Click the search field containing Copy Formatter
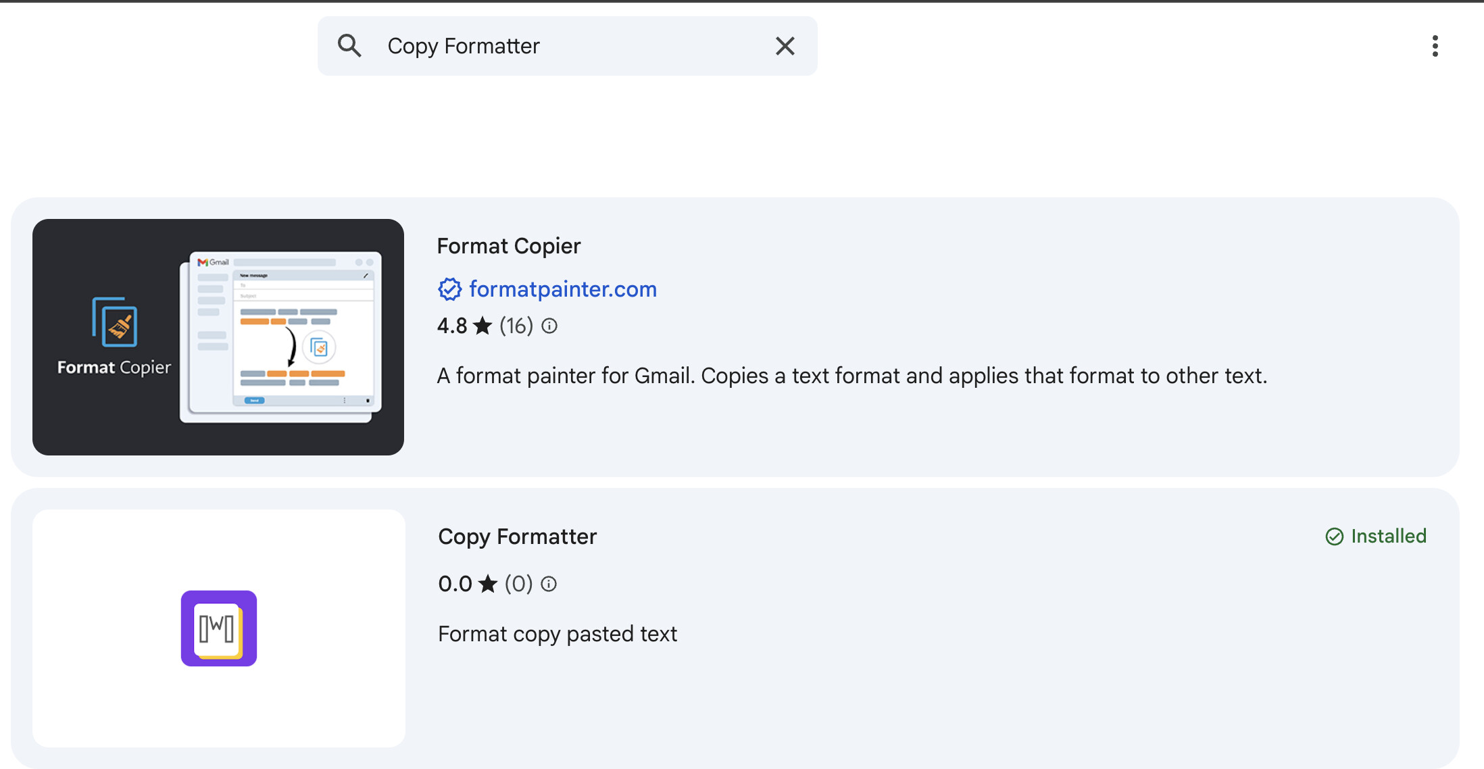The width and height of the screenshot is (1484, 769). click(x=568, y=46)
